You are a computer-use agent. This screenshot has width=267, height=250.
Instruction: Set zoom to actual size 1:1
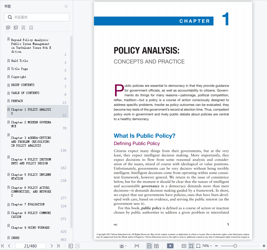pos(184,246)
